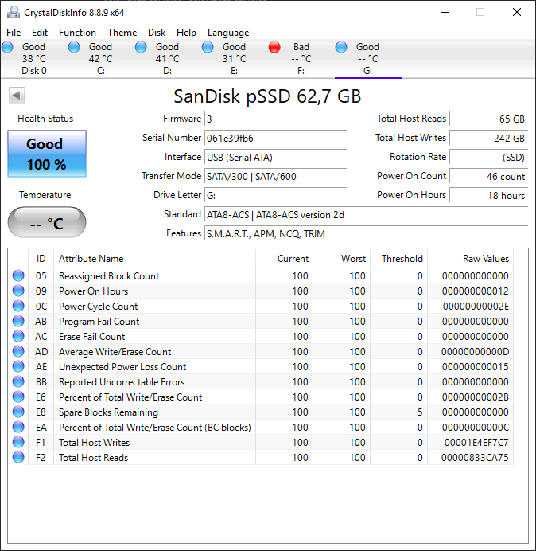The image size is (536, 551).
Task: Click status orb in the EA attribute row
Action: [x=18, y=427]
